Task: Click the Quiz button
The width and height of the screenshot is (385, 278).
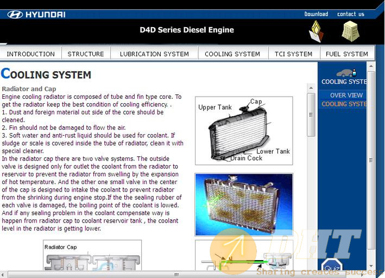Action: click(332, 266)
